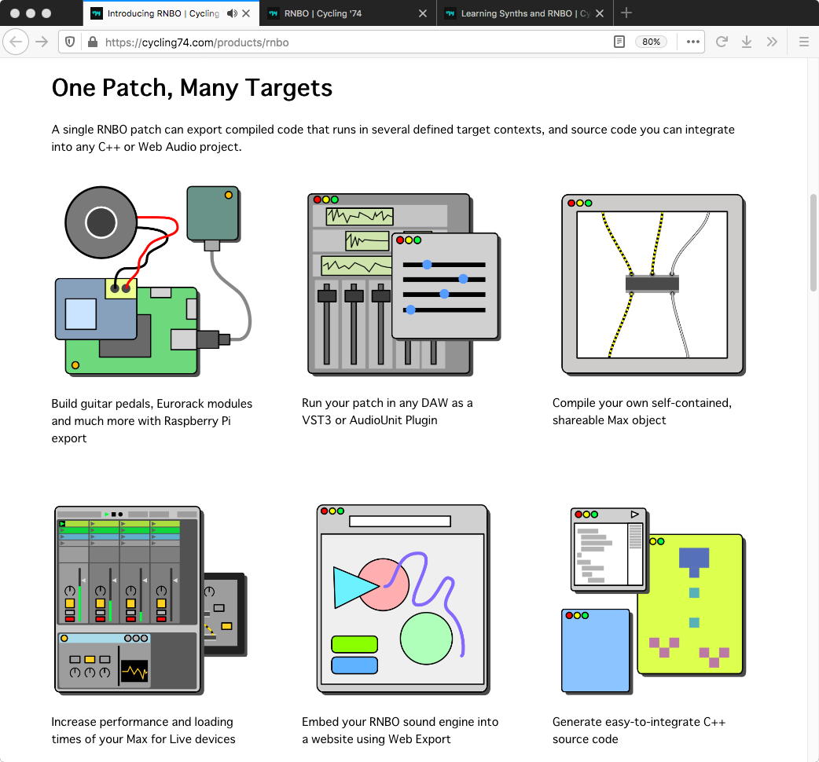Click Compile your own self-contained caption
Image resolution: width=819 pixels, height=762 pixels.
pos(642,412)
